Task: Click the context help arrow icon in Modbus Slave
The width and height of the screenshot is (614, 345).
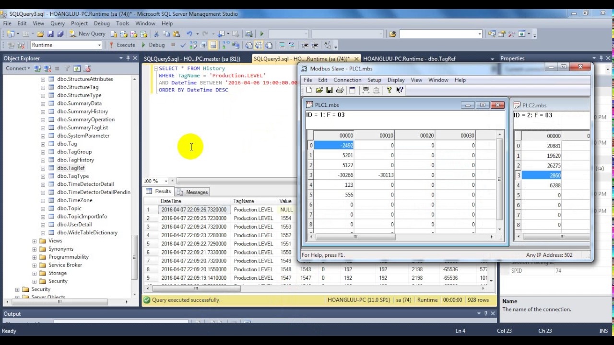Action: pos(400,90)
